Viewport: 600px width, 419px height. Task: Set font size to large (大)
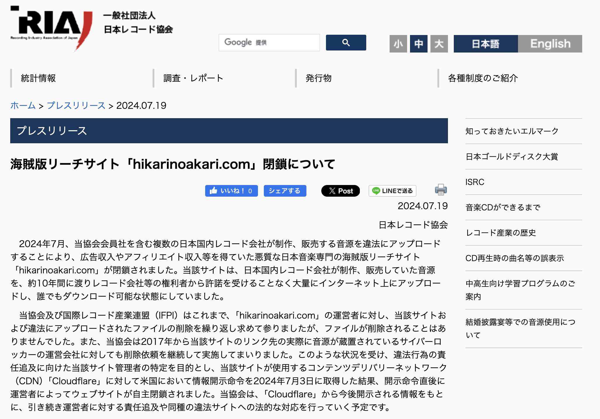pyautogui.click(x=439, y=44)
